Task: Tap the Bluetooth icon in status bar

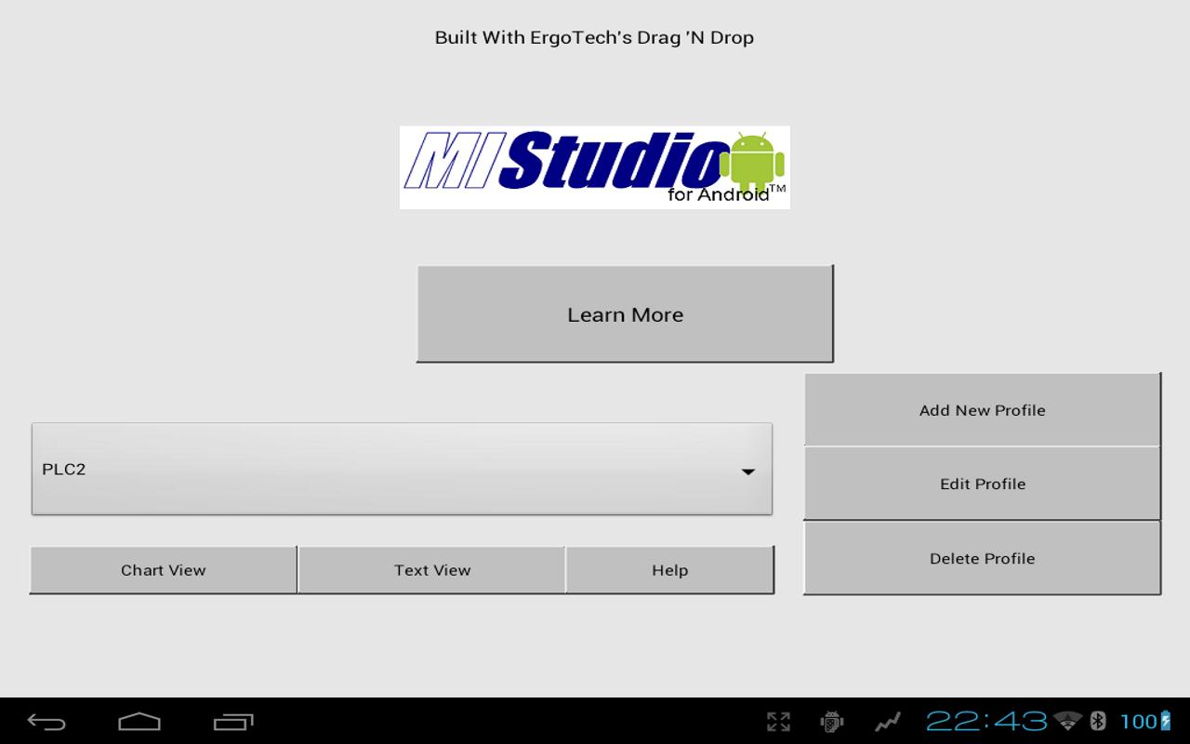Action: tap(1097, 722)
